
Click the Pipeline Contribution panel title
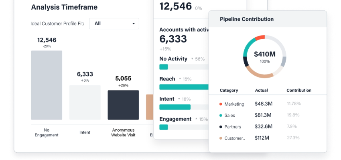point(247,19)
